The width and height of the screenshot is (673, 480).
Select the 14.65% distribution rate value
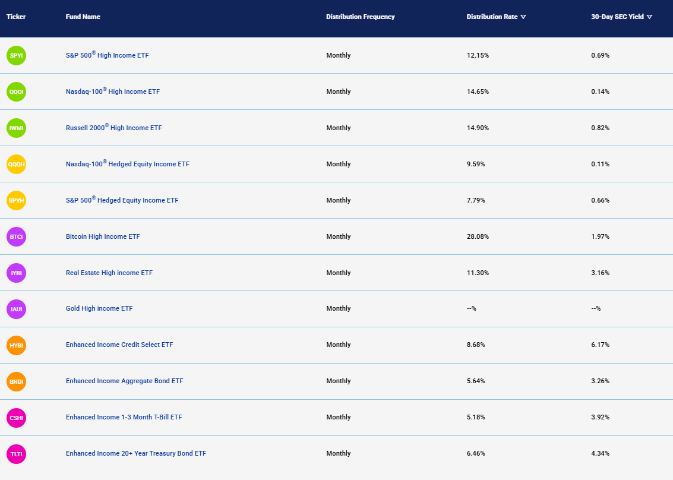pyautogui.click(x=478, y=91)
